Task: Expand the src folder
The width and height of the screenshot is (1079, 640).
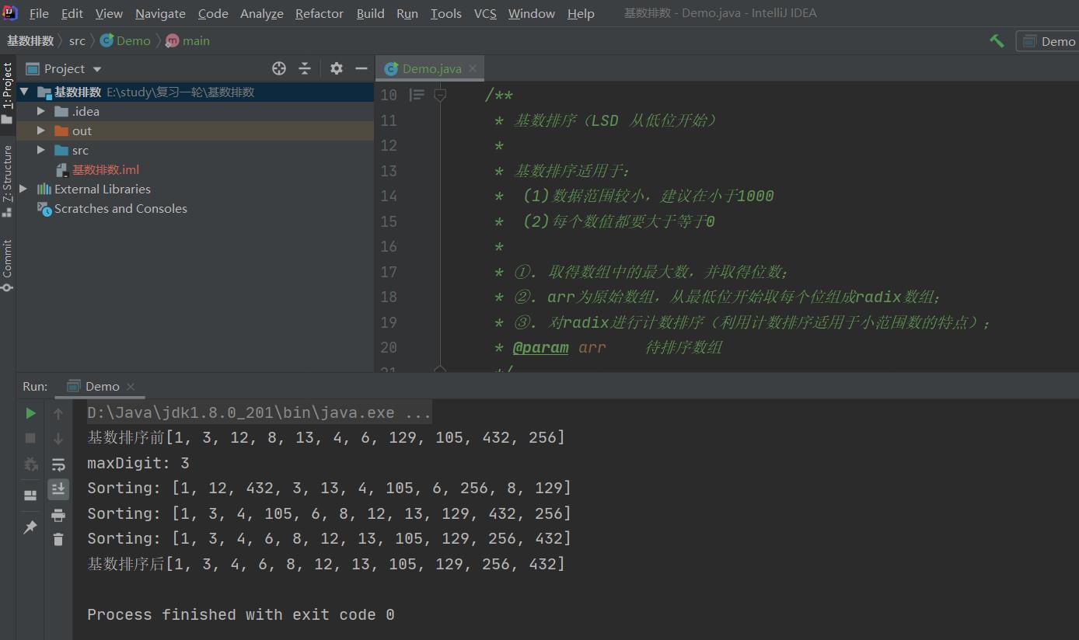Action: pos(41,150)
